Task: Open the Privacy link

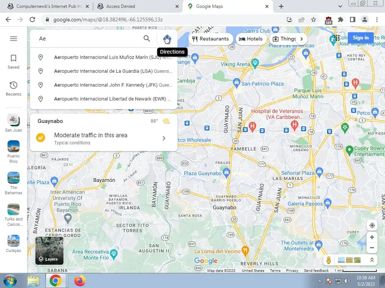Action: click(x=292, y=271)
